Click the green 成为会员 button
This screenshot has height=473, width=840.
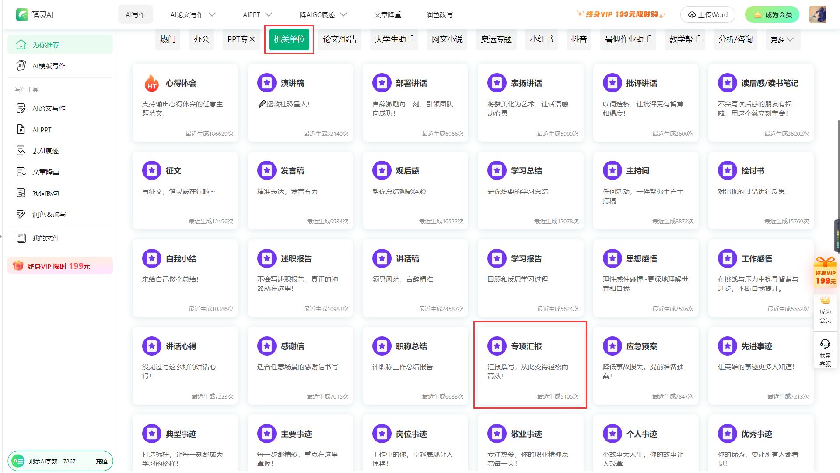click(x=772, y=14)
